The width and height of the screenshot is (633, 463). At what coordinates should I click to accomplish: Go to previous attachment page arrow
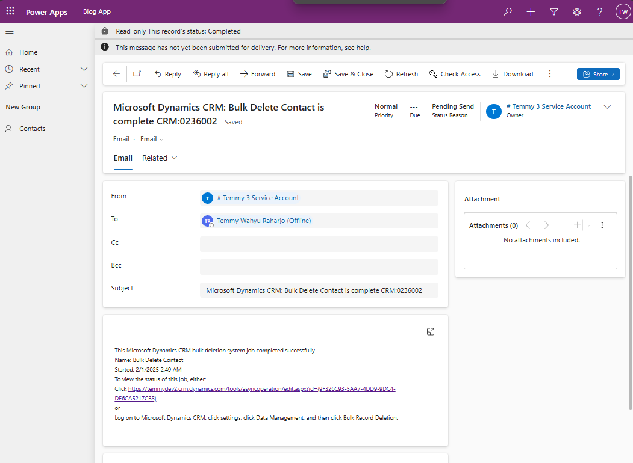[x=528, y=225]
